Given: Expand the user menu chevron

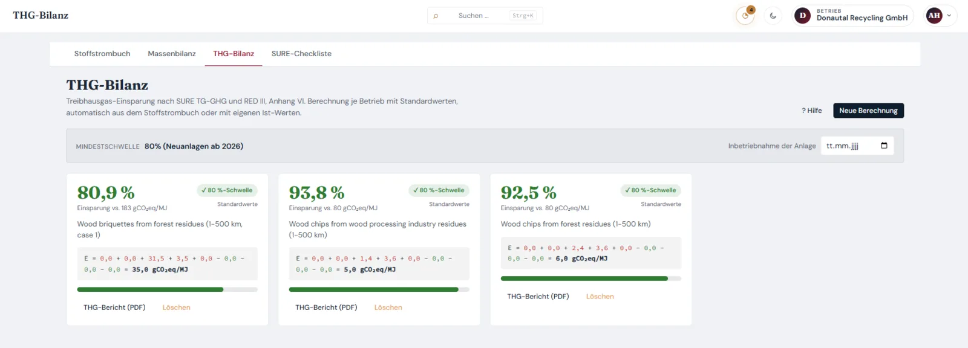Looking at the screenshot, I should point(949,16).
